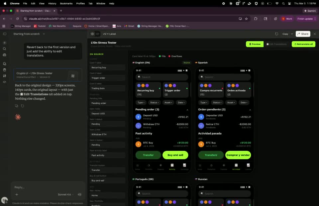This screenshot has height=206, width=319.
Task: Select the Starting from scratch browser tab
Action: [x=36, y=11]
